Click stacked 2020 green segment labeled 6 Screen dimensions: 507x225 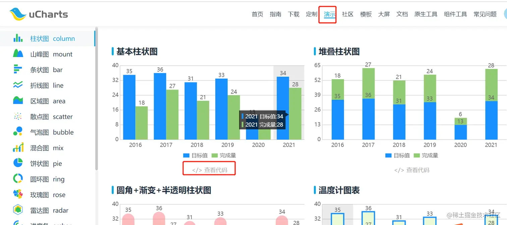point(460,121)
